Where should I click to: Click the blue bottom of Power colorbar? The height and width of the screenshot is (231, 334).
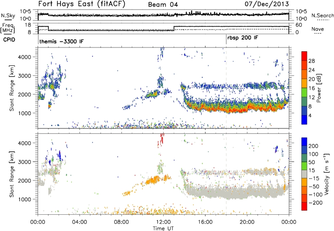(x=304, y=120)
